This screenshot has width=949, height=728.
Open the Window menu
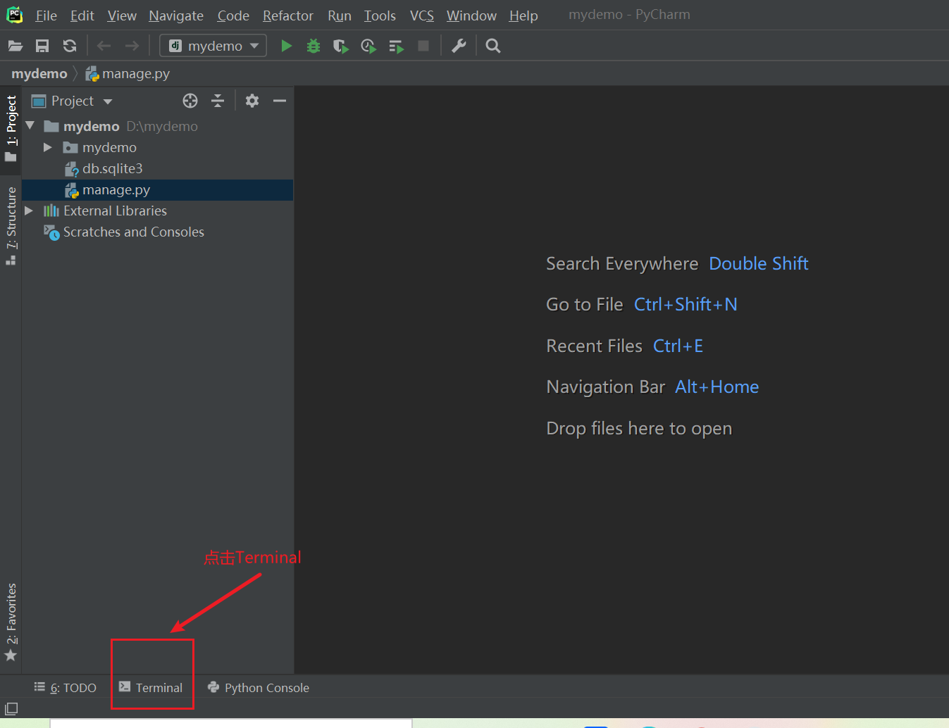[471, 15]
